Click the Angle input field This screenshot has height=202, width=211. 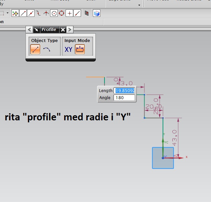click(x=124, y=97)
